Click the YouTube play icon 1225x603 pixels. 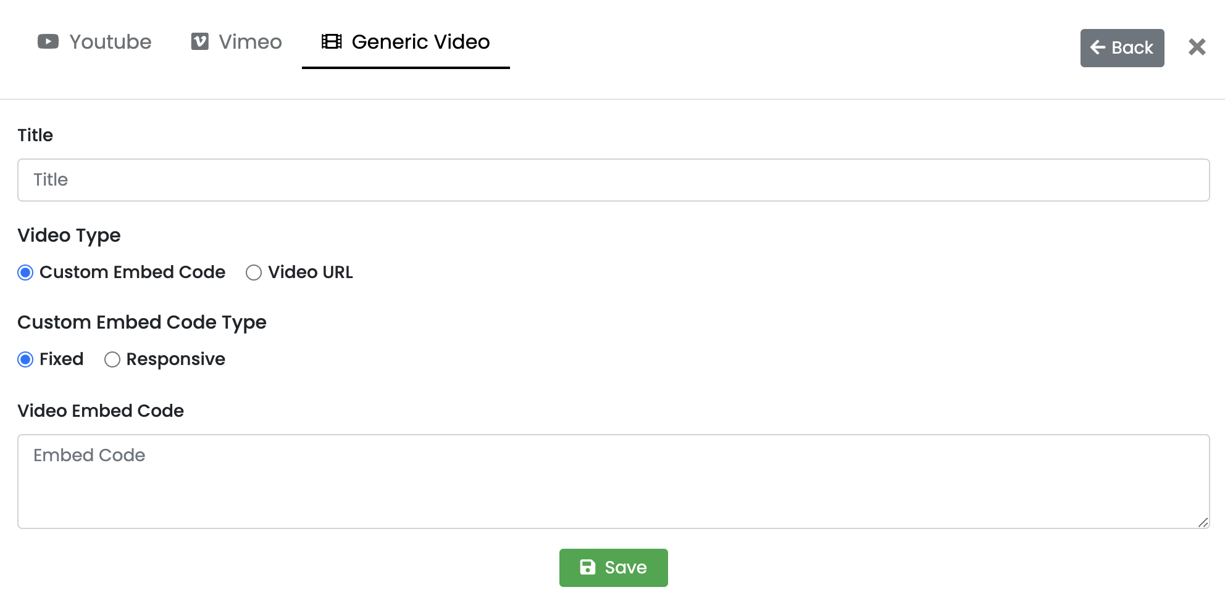click(x=48, y=41)
